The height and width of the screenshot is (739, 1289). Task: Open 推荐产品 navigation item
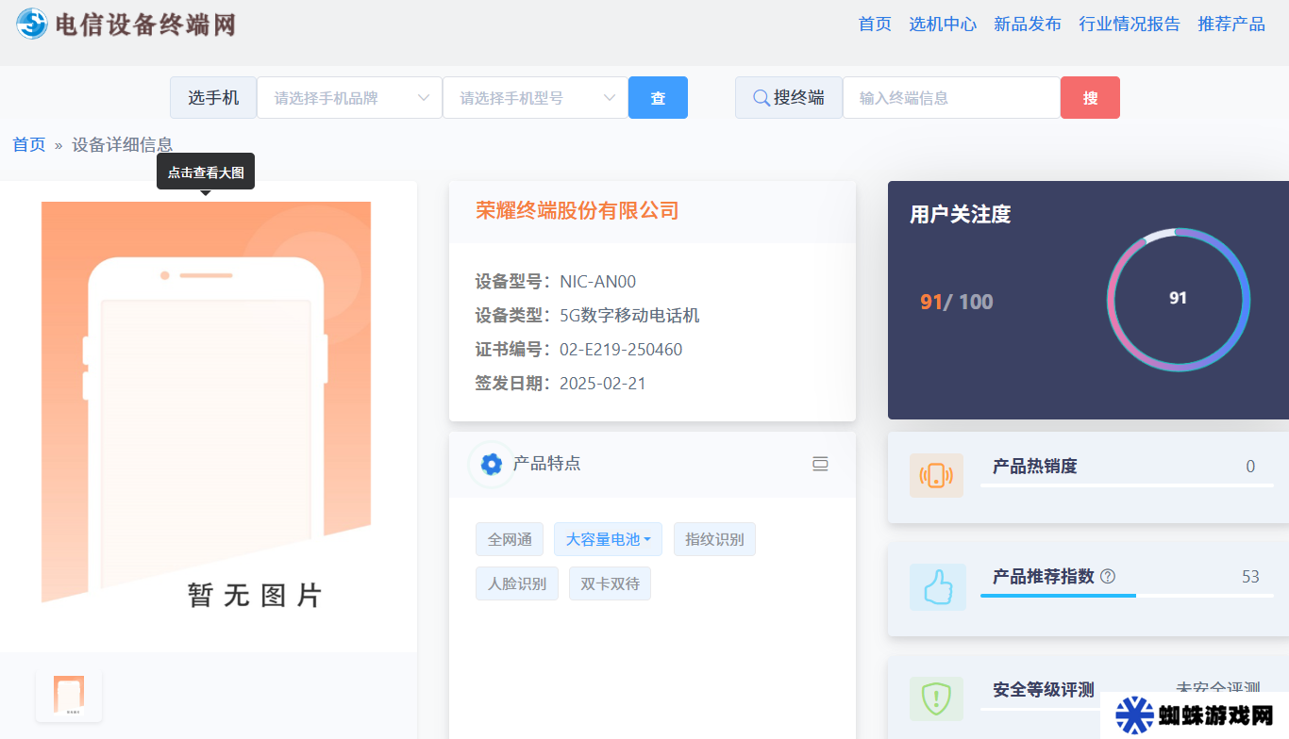[1231, 24]
